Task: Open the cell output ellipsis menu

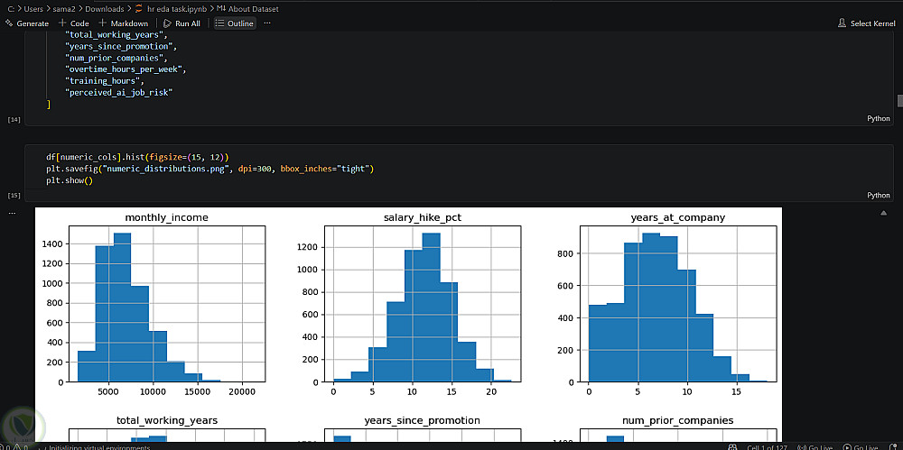Action: tap(12, 213)
